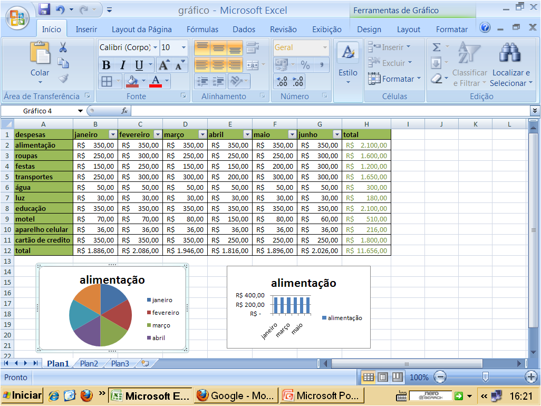Apply red font color A
541x406 pixels.
pyautogui.click(x=156, y=81)
